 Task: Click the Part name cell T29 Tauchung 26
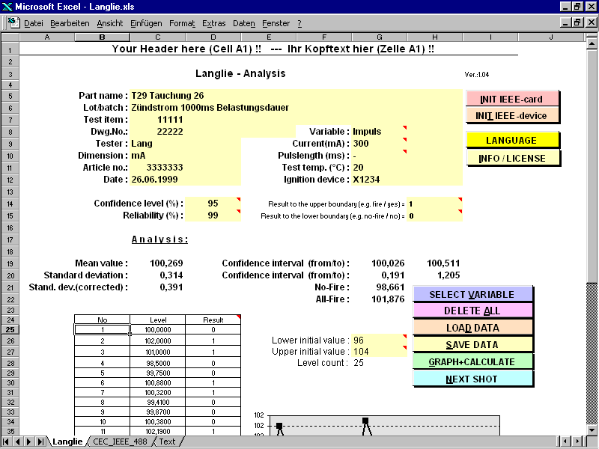[296, 96]
